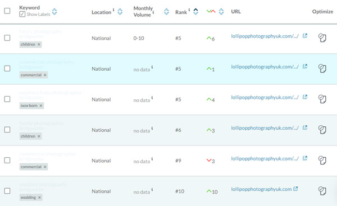Click no data info icon in rank #9 row
Image resolution: width=337 pixels, height=206 pixels.
point(152,159)
